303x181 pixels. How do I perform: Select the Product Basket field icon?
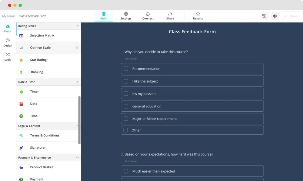click(x=21, y=167)
